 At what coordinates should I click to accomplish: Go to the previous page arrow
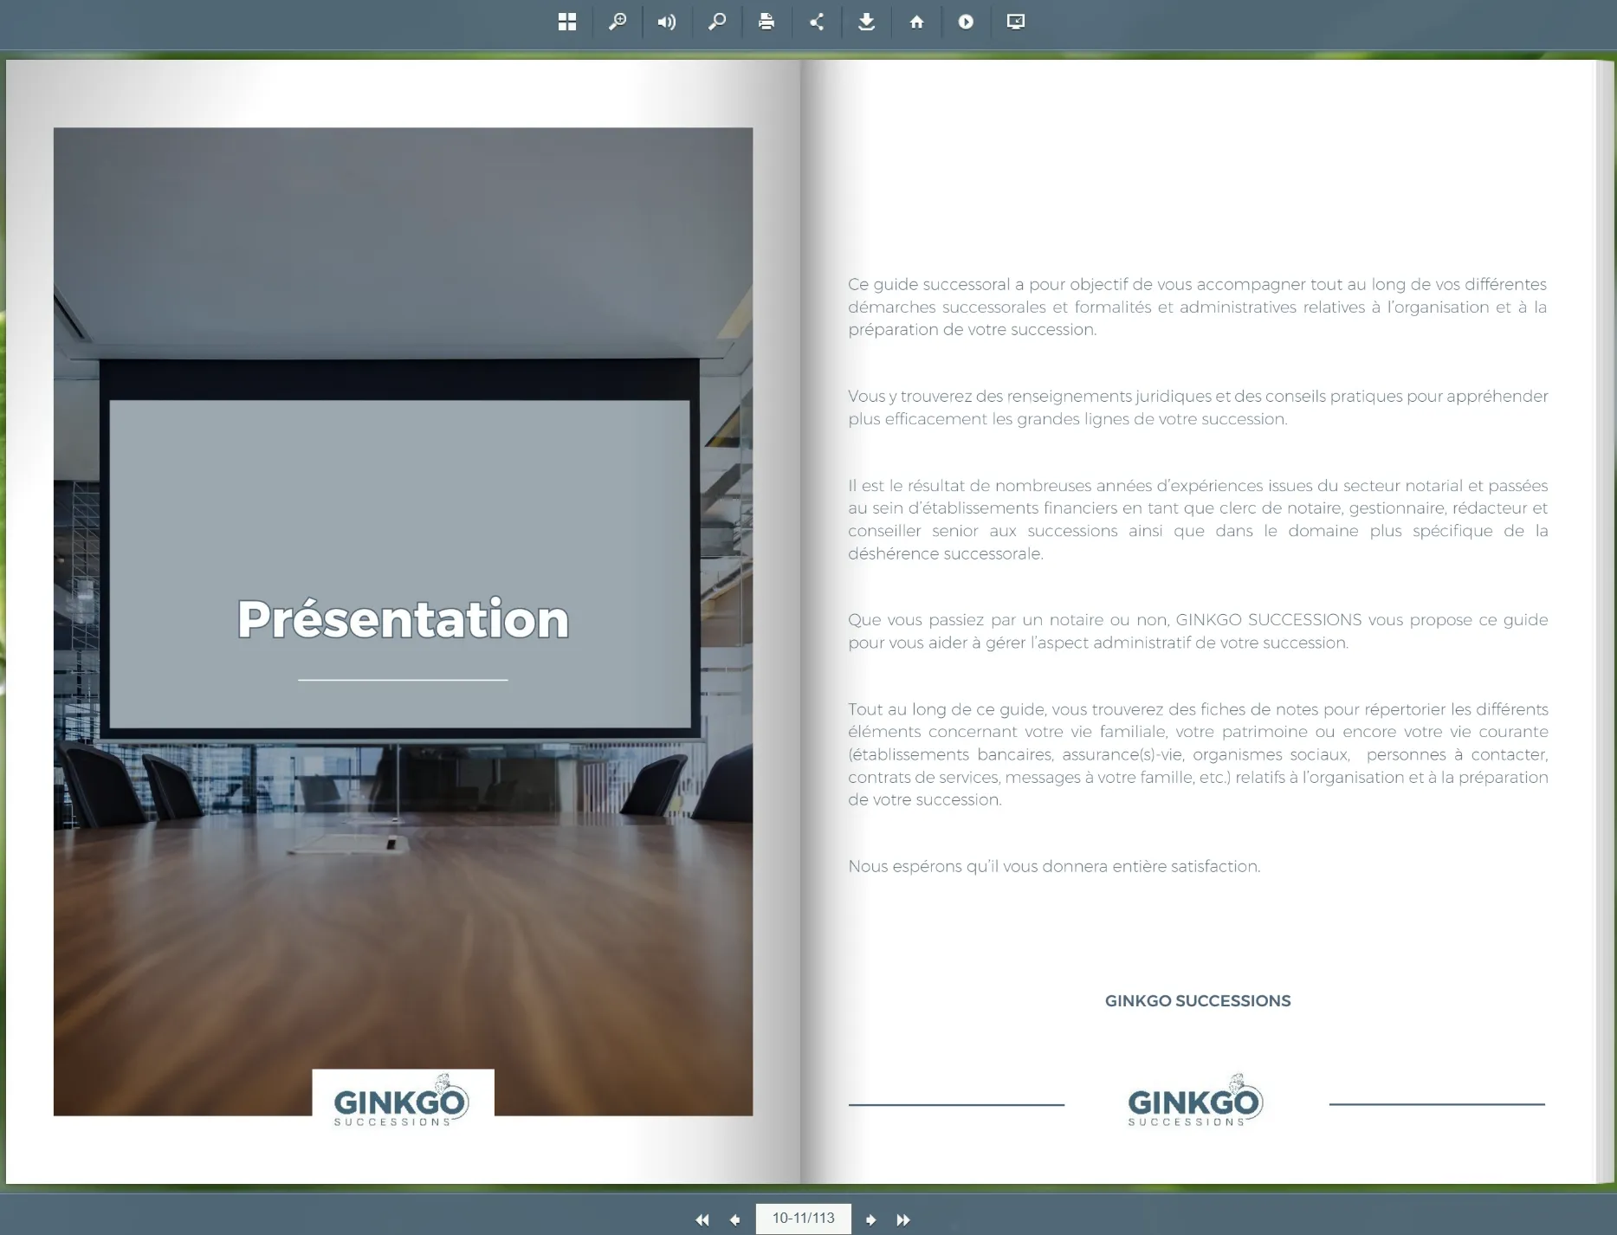pyautogui.click(x=735, y=1219)
